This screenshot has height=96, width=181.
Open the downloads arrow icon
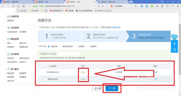(x=157, y=6)
